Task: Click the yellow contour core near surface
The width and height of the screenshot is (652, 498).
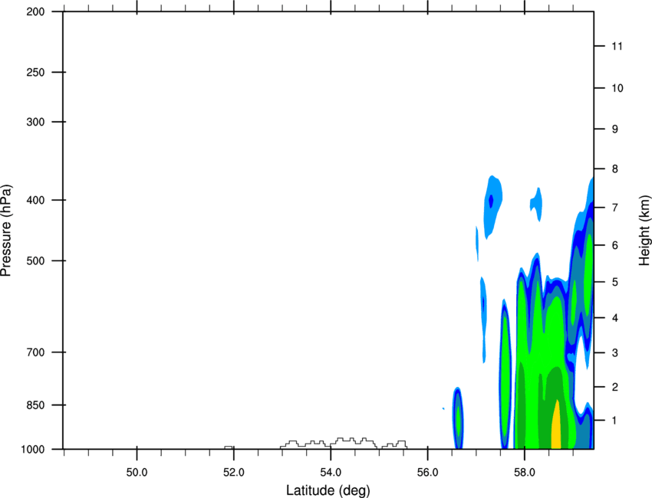Action: (x=556, y=426)
